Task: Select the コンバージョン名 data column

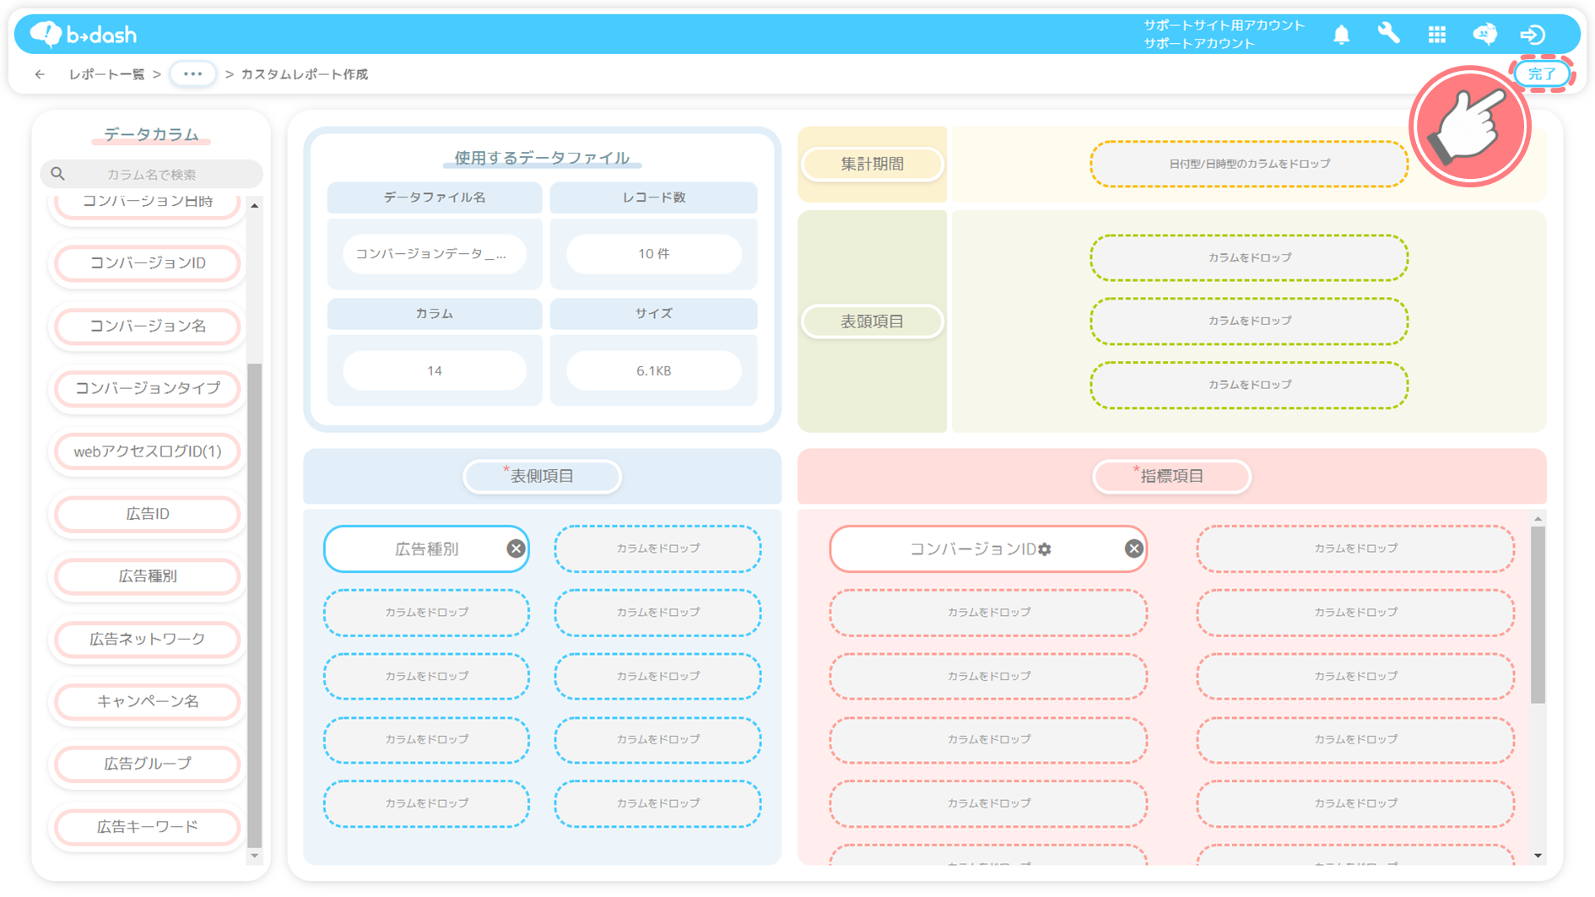Action: click(148, 326)
